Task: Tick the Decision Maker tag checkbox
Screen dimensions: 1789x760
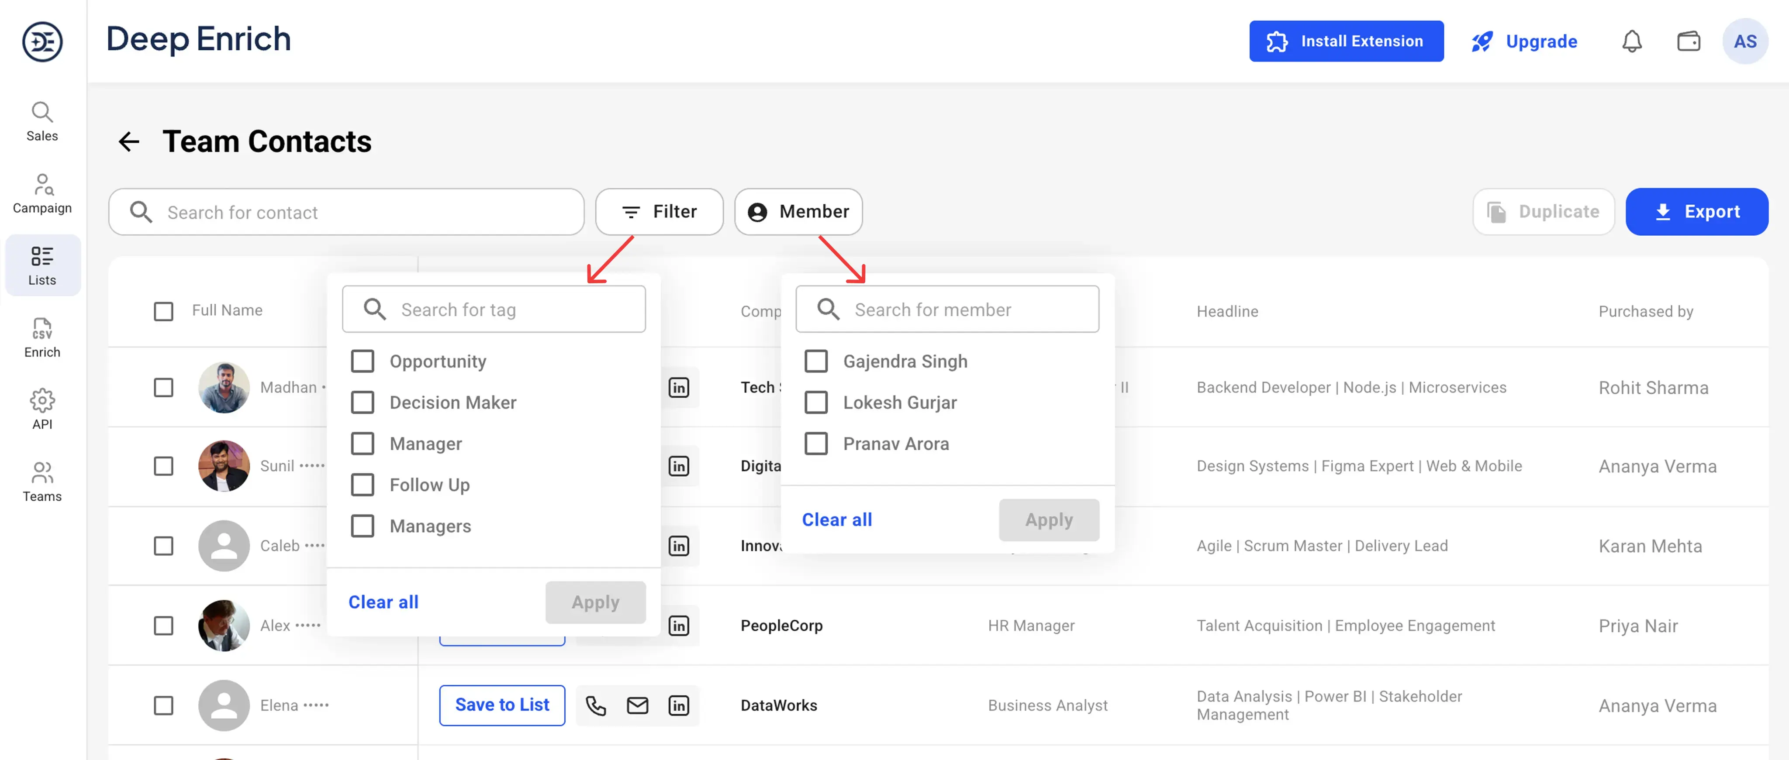Action: click(x=362, y=402)
